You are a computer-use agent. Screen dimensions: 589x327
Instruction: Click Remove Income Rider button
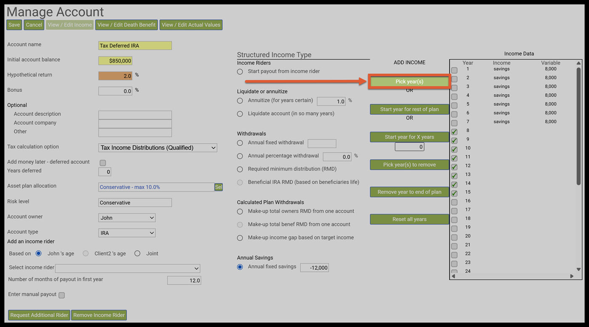pos(99,315)
